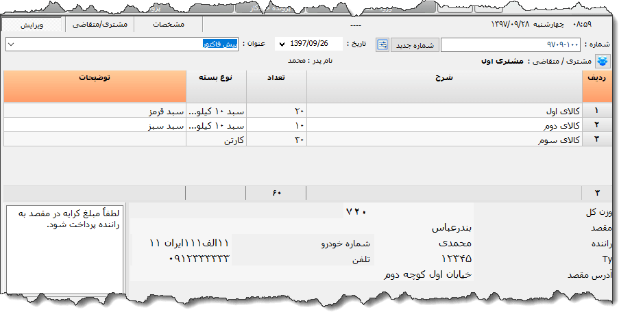Click the number settings sliders icon
The image size is (619, 312).
[382, 45]
